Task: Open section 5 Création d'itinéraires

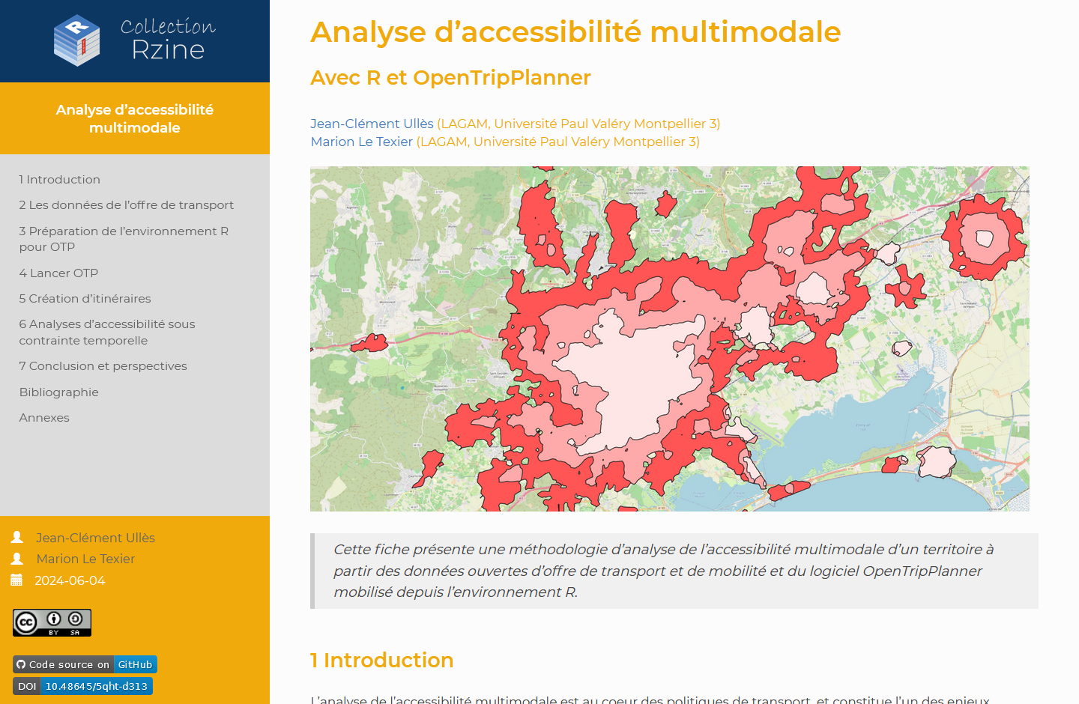Action: coord(85,299)
